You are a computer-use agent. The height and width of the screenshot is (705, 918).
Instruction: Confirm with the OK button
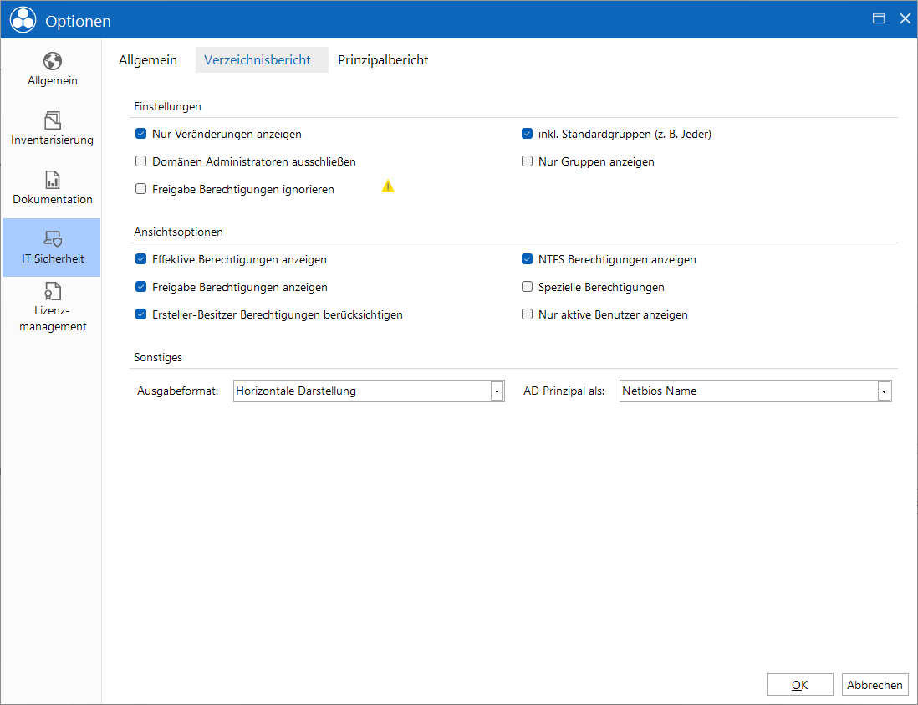[800, 684]
